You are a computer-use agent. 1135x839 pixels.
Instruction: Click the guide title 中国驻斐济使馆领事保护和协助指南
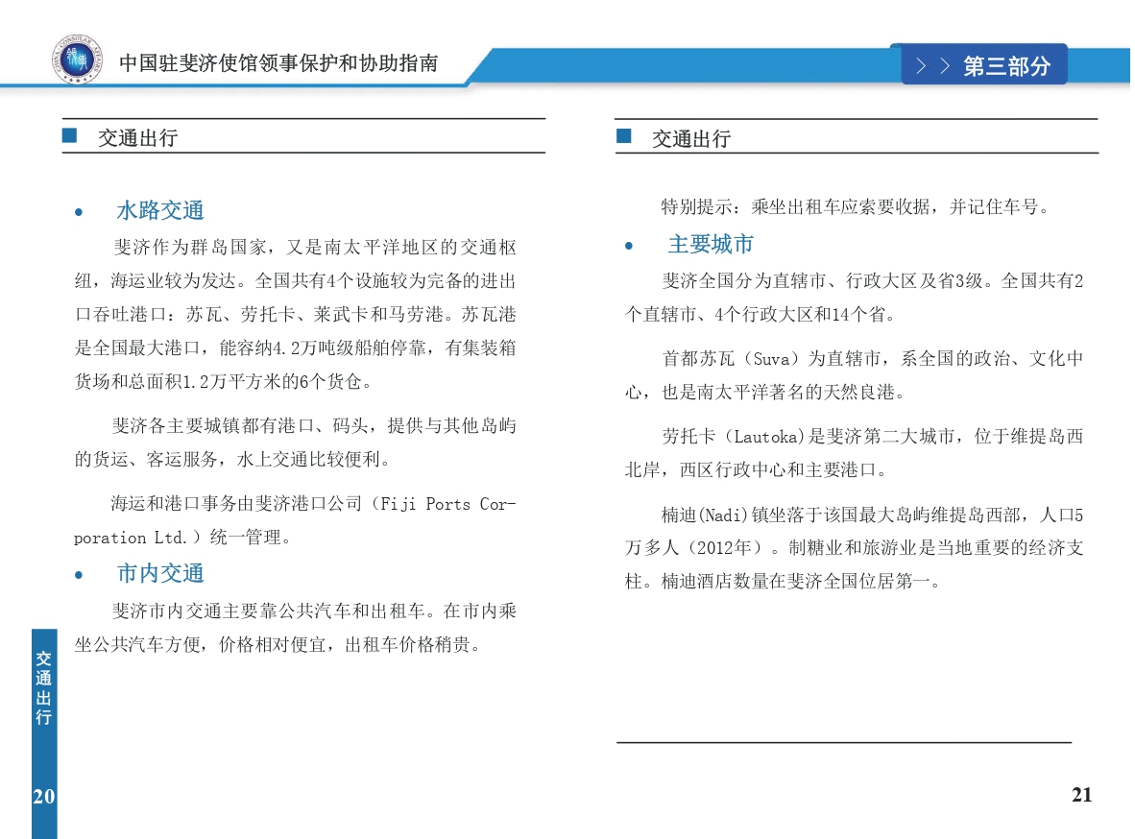pyautogui.click(x=278, y=63)
